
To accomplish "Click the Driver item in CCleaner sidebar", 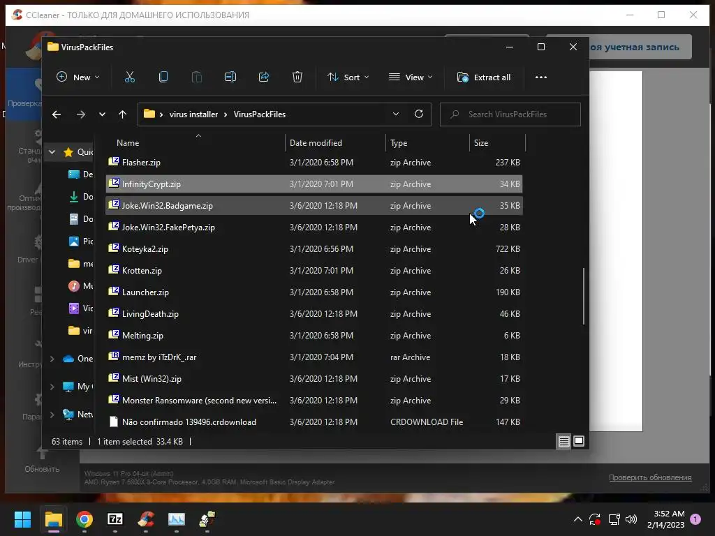I will (x=27, y=249).
